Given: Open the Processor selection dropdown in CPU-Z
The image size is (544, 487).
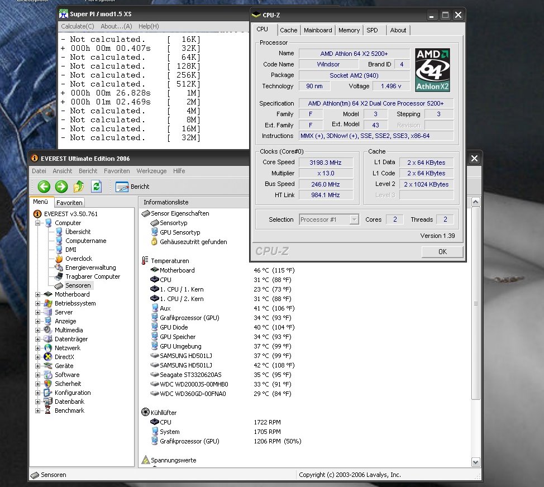Looking at the screenshot, I should 354,219.
